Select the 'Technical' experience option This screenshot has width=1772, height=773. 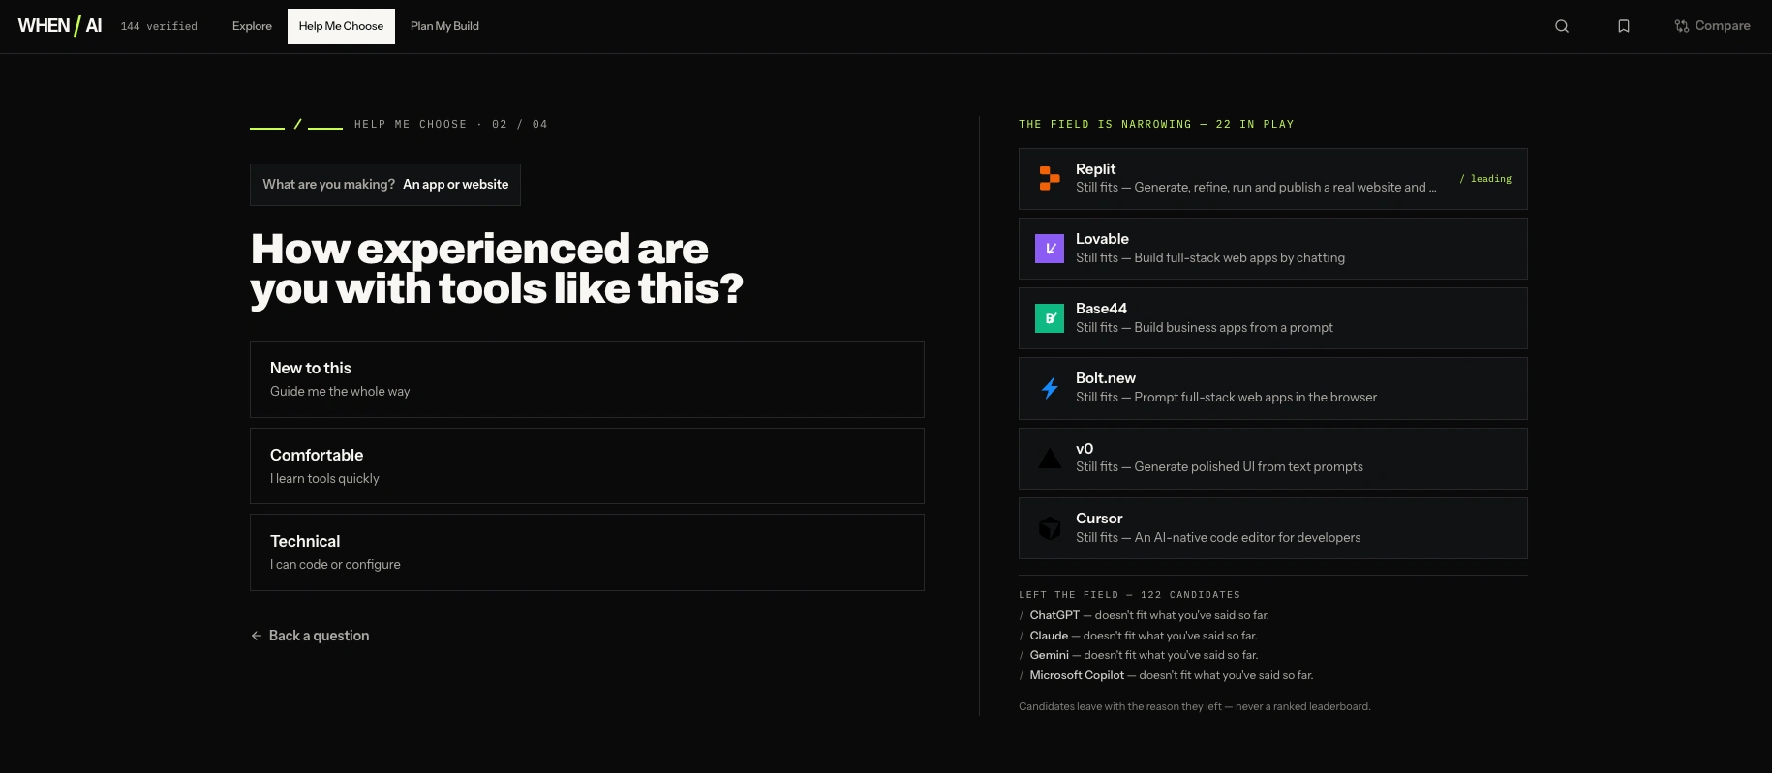pyautogui.click(x=587, y=552)
